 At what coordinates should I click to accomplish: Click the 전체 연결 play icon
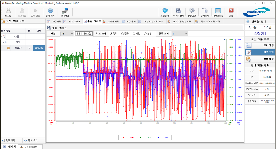point(36,11)
